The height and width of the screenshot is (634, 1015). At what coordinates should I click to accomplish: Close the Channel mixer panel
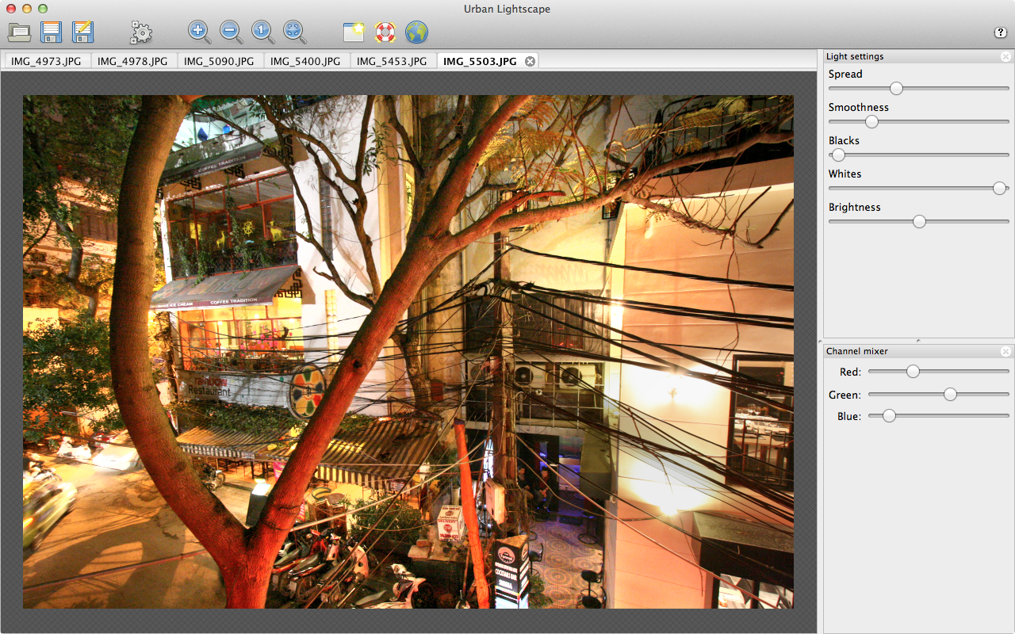point(1005,351)
